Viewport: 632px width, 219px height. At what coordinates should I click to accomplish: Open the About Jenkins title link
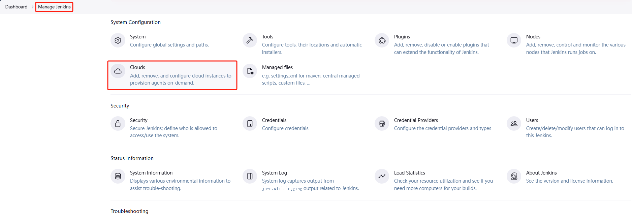(541, 173)
